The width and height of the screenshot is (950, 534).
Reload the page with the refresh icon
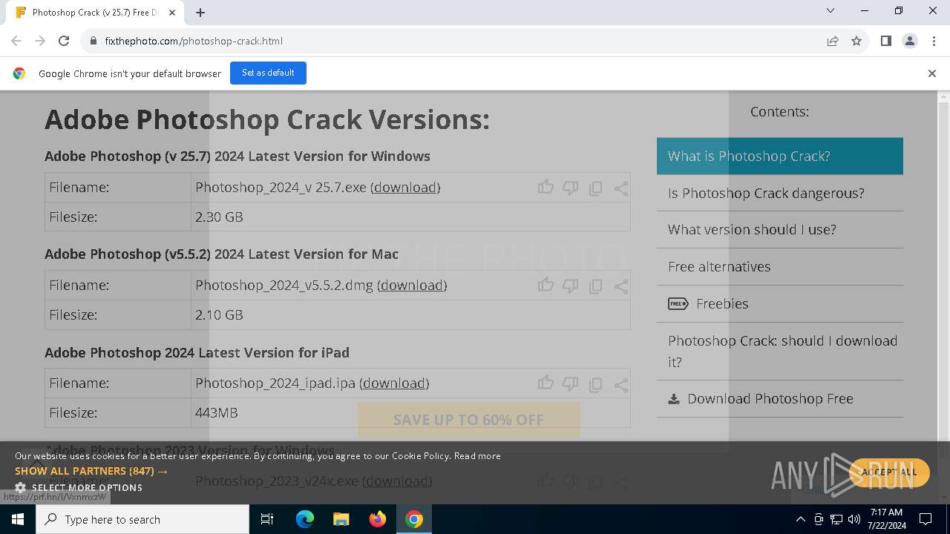point(64,41)
